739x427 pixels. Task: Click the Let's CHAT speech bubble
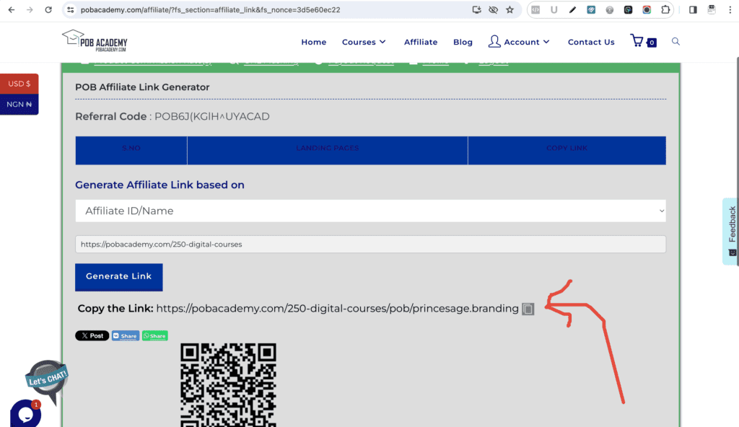pos(47,379)
